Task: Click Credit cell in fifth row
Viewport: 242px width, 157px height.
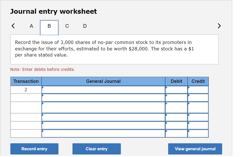Action: [198, 125]
